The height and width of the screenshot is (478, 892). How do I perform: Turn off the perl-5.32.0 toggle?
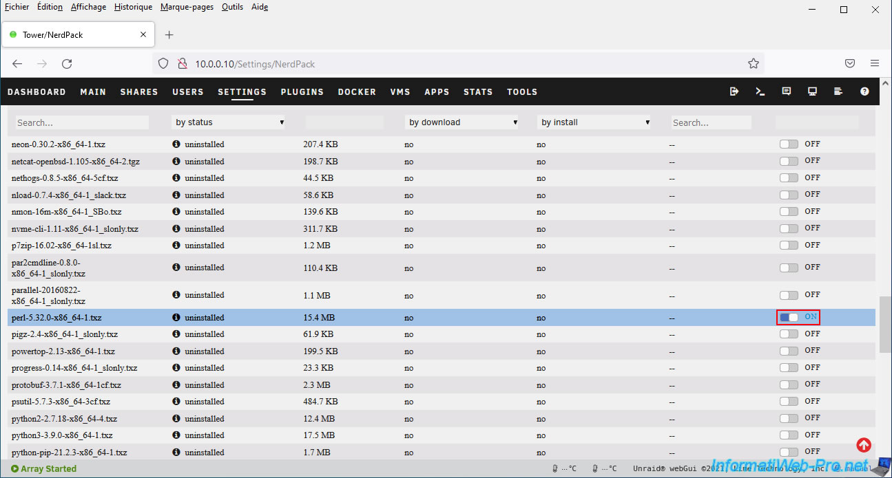click(789, 317)
